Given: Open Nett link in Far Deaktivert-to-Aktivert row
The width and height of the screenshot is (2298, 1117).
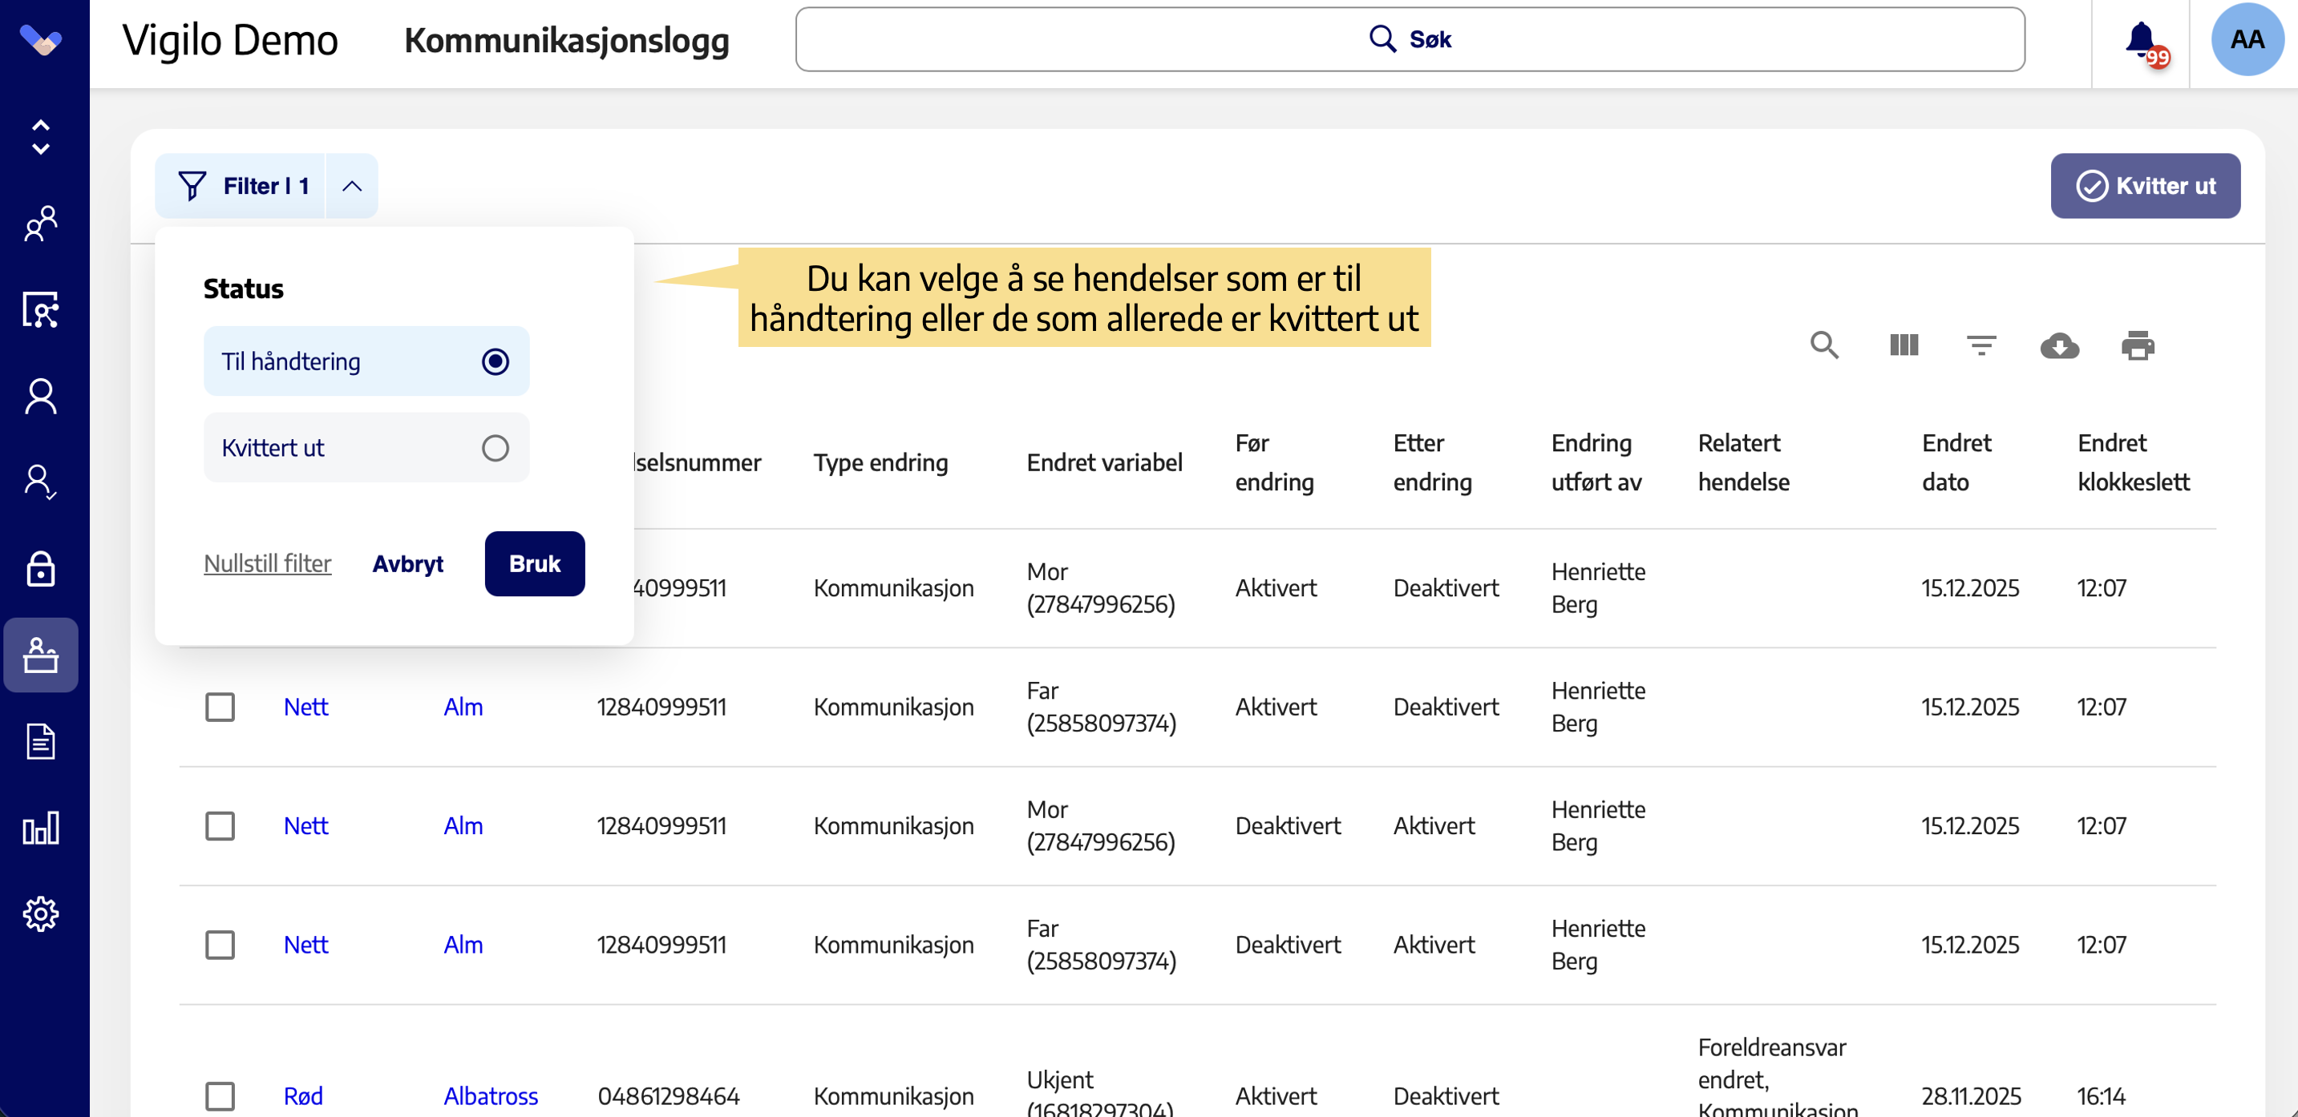Looking at the screenshot, I should [305, 945].
